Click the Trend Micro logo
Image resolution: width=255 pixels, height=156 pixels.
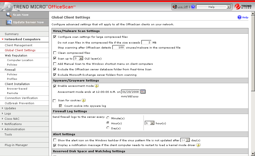[243, 7]
